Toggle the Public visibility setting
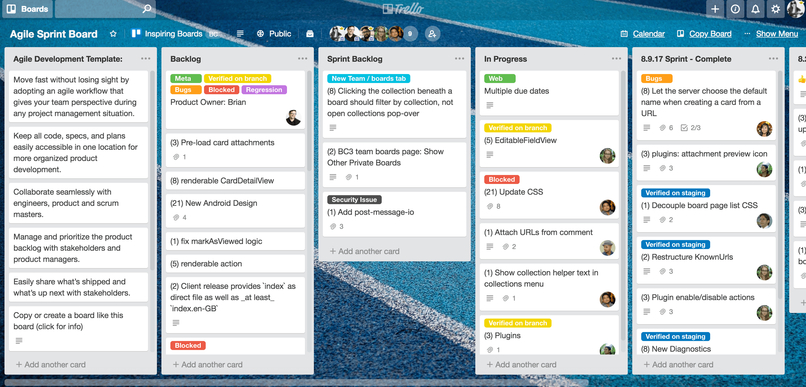806x387 pixels. (x=274, y=33)
